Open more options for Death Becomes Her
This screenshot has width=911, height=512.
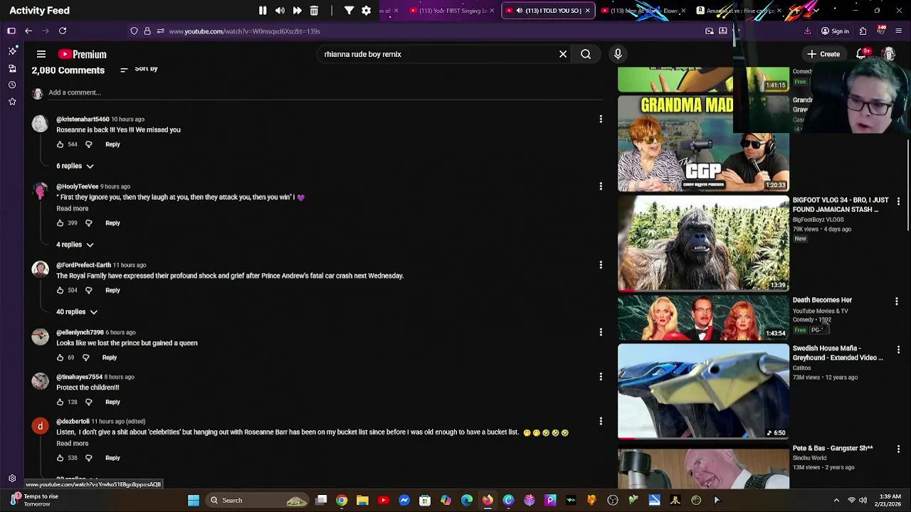point(897,302)
